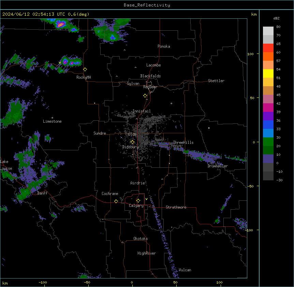Select the orange 57-60 dBZ legend swatch
Viewport: 294px width, 287px height.
268,56
